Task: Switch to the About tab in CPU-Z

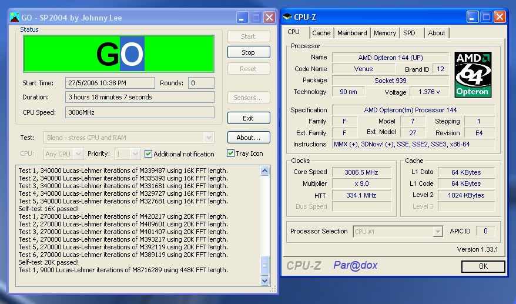Action: pyautogui.click(x=436, y=33)
